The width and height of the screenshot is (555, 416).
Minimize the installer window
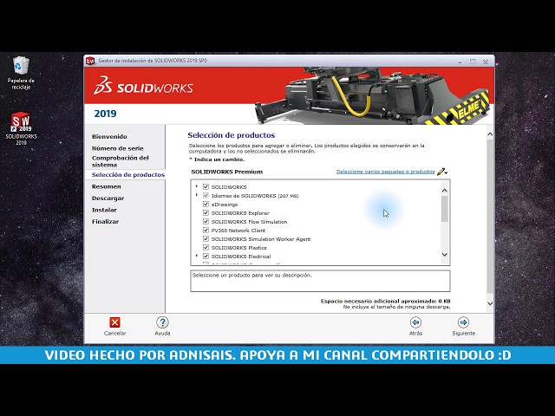coord(460,62)
